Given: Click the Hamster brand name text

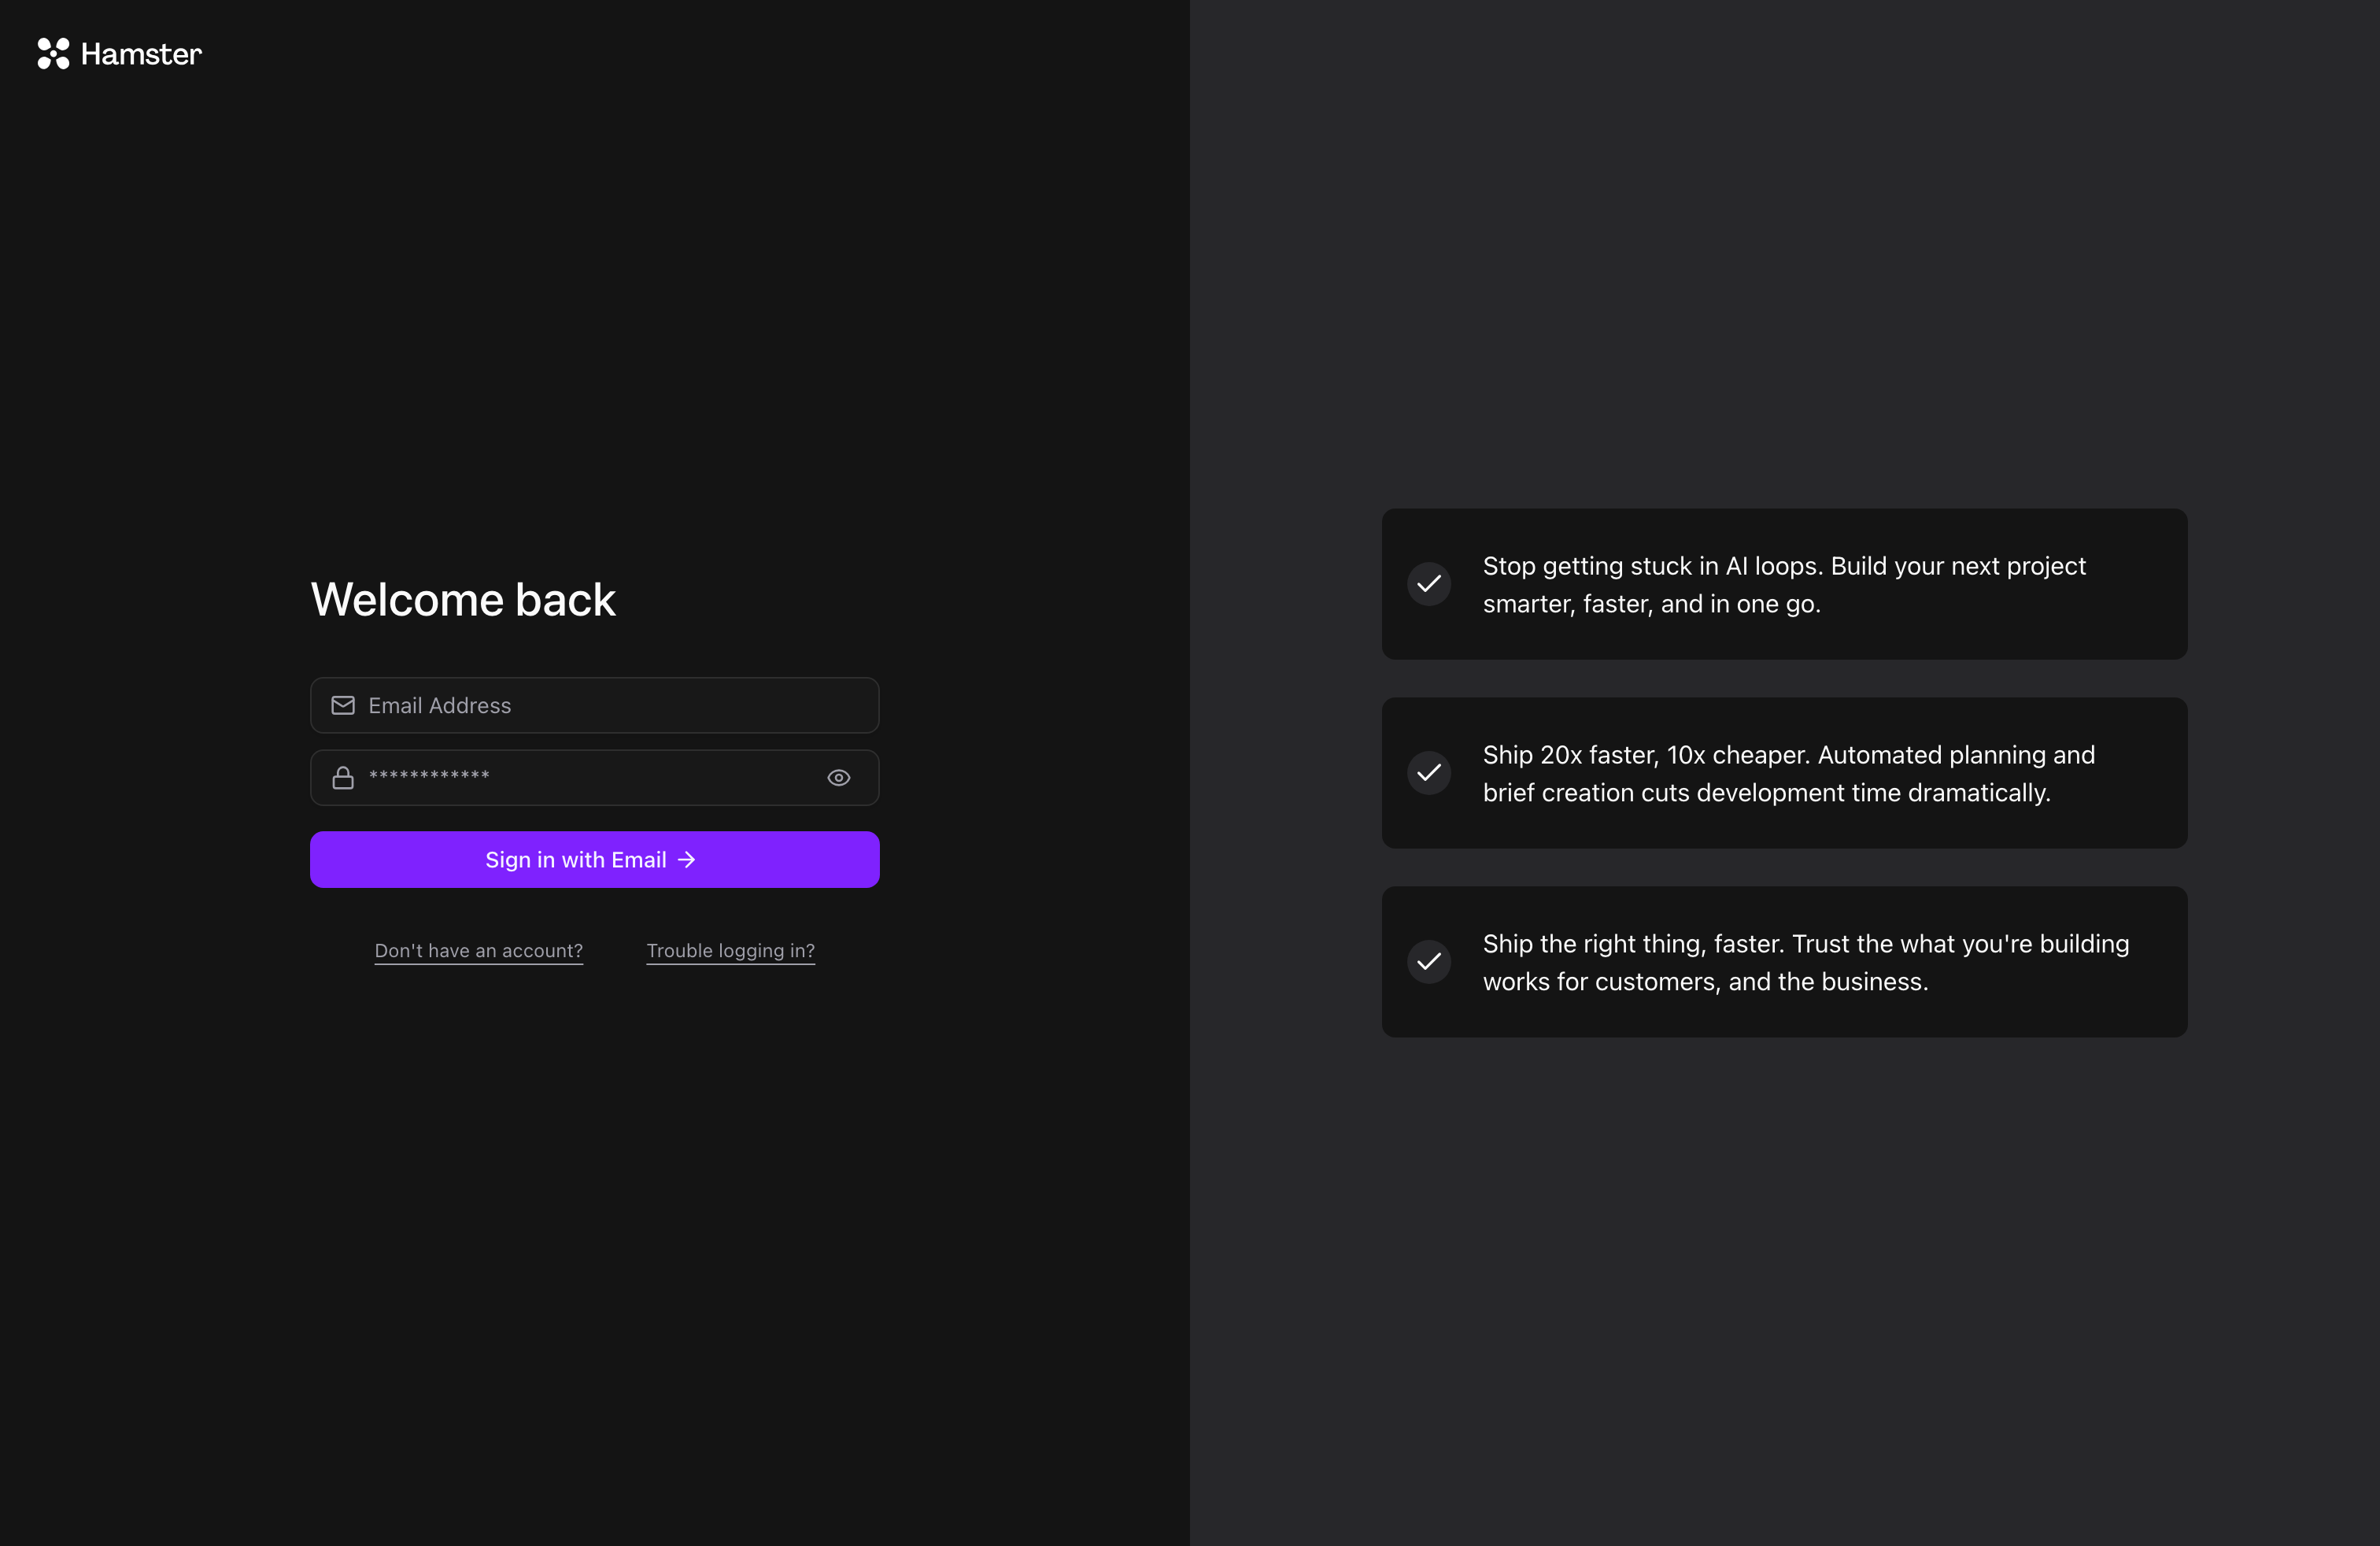Looking at the screenshot, I should 141,54.
